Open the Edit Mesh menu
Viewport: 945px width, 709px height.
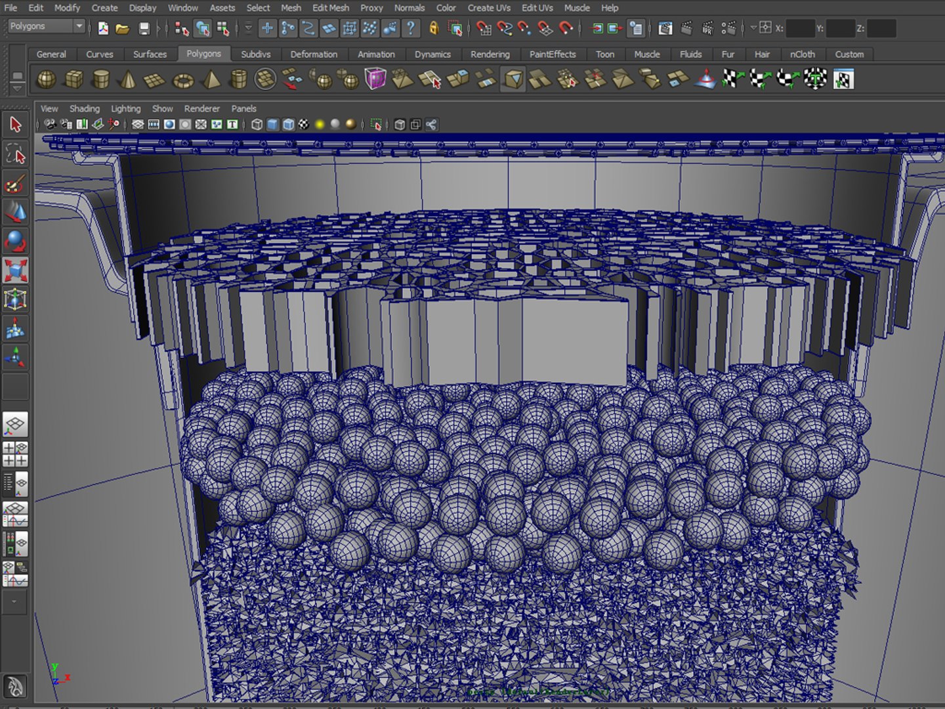coord(331,8)
